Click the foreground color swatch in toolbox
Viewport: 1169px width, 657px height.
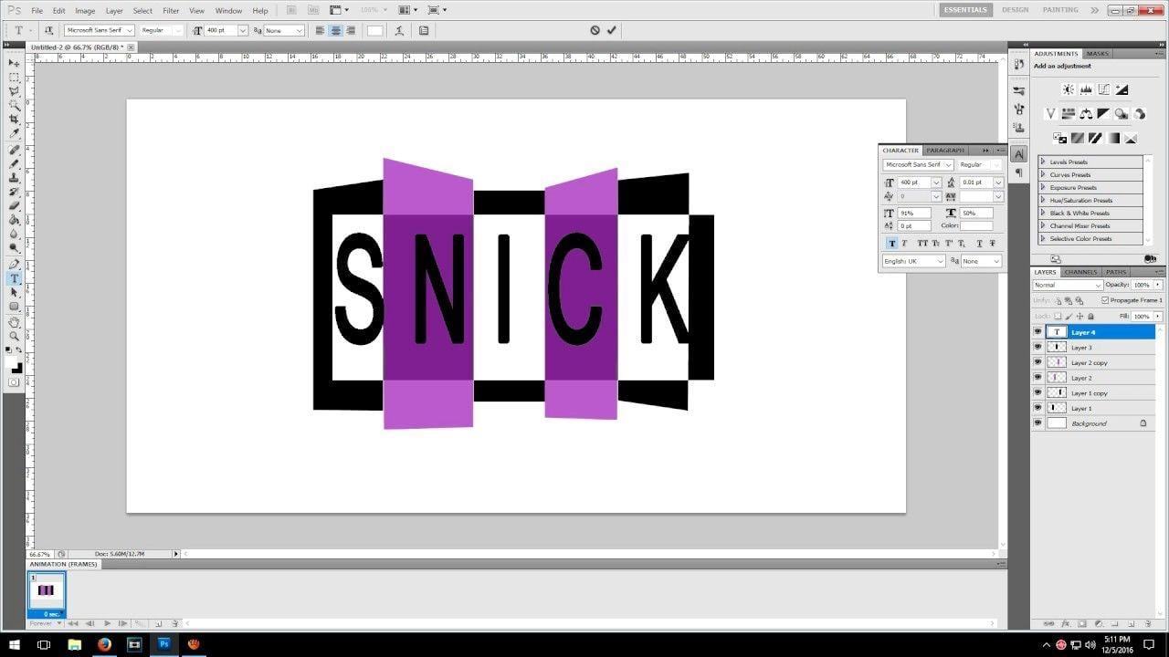(11, 361)
